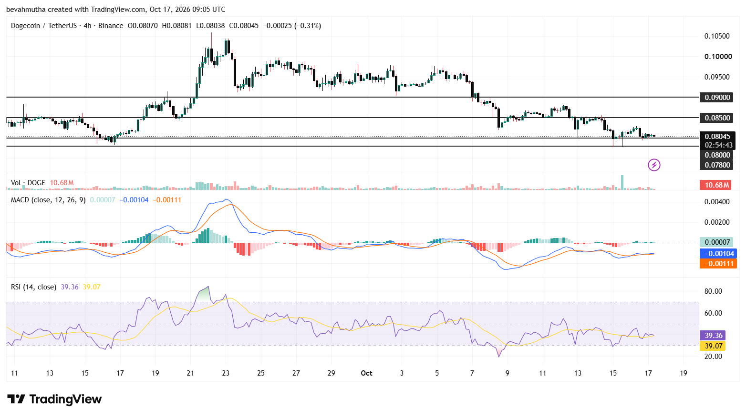The height and width of the screenshot is (417, 746).
Task: Click the 02:54:43 candle countdown timer
Action: [x=718, y=145]
